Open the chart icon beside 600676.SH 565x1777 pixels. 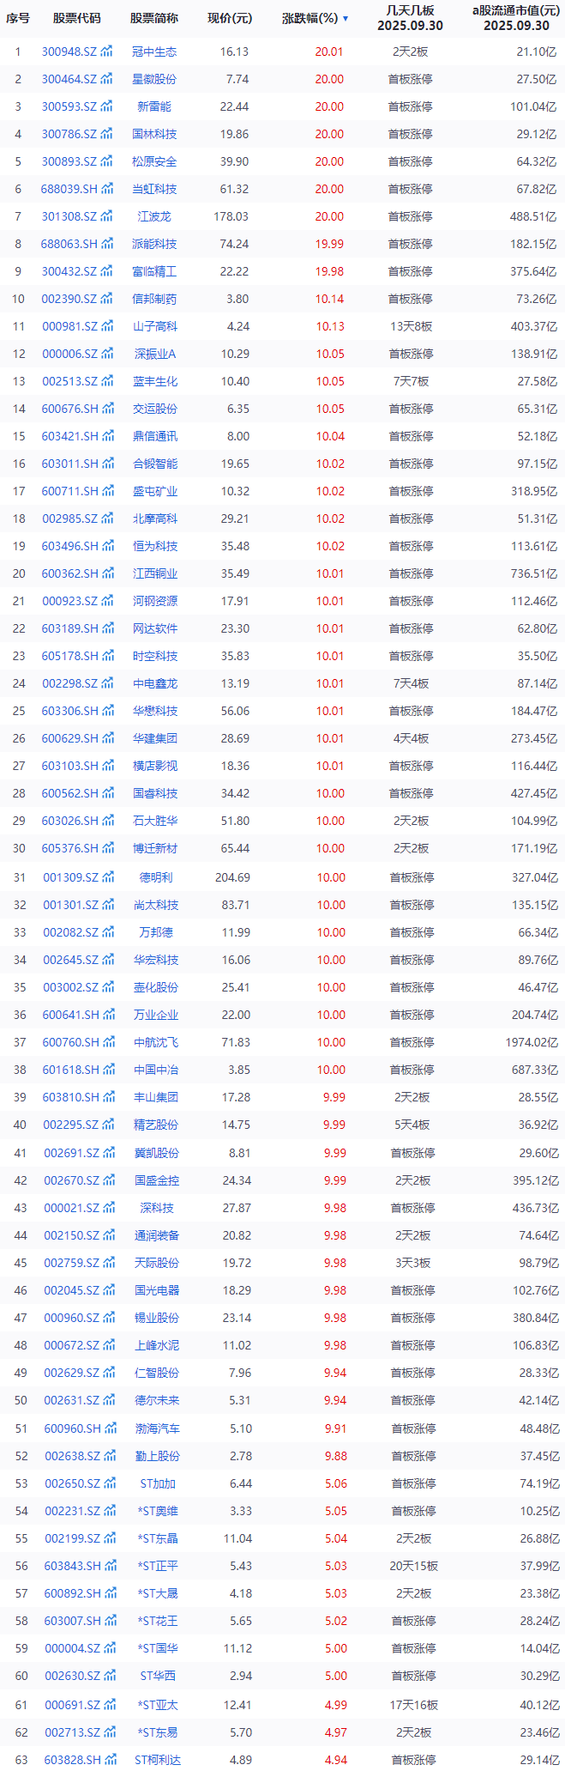tap(107, 409)
